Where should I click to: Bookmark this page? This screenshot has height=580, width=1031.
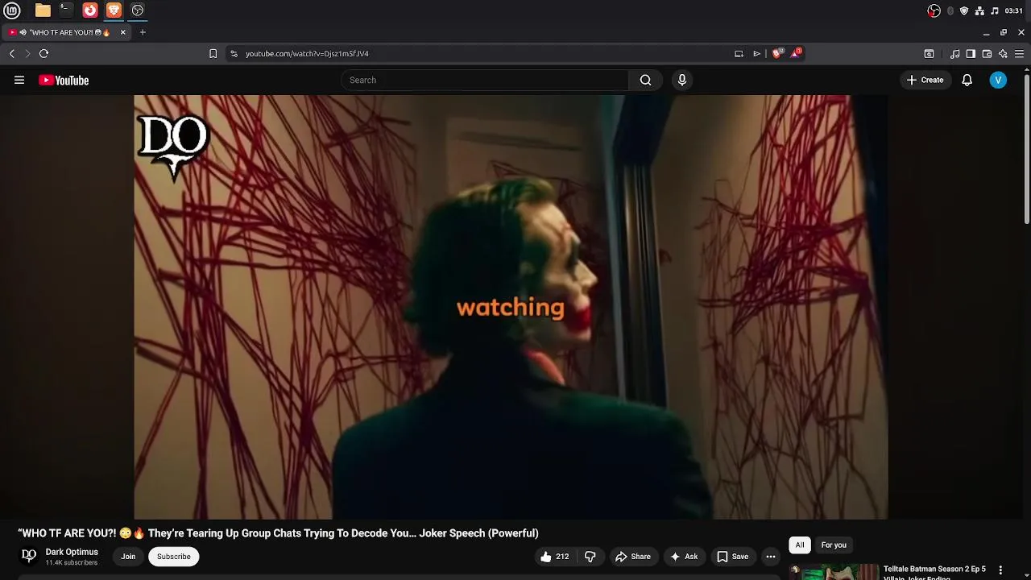(x=213, y=53)
